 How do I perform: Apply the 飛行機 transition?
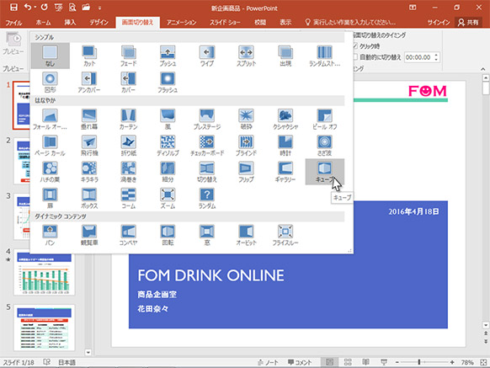point(89,146)
